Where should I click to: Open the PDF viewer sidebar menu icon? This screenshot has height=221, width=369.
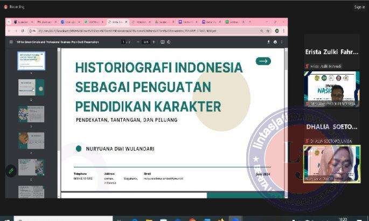pos(10,42)
